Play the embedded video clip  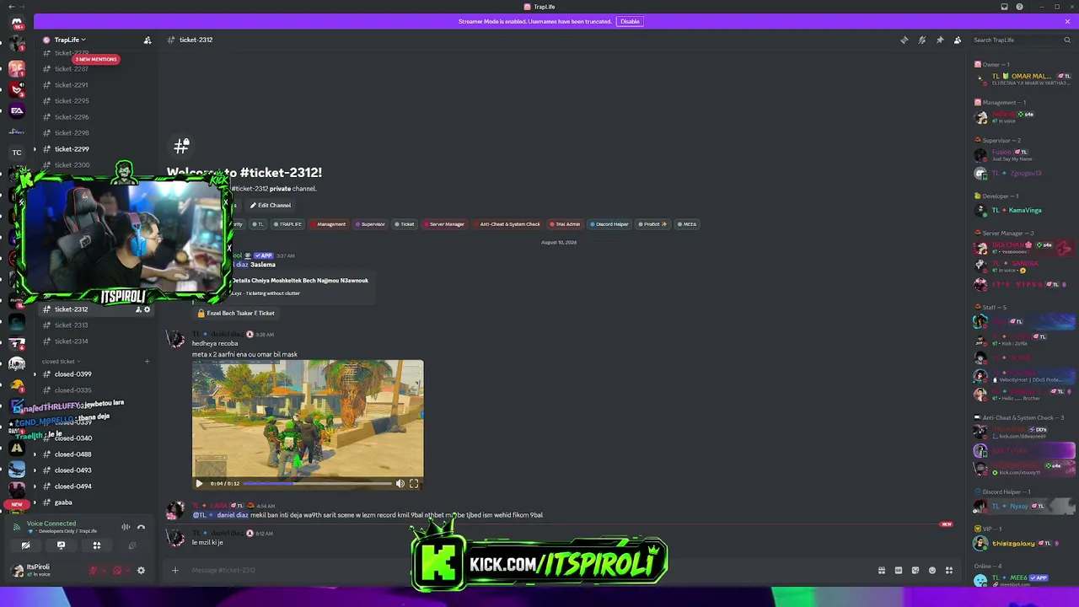(199, 483)
